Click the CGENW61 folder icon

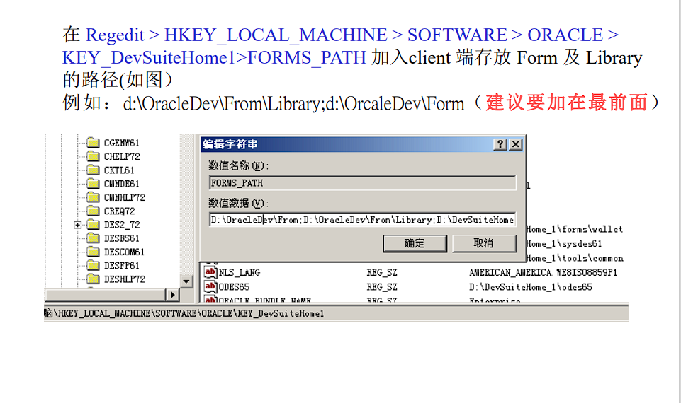tap(93, 143)
